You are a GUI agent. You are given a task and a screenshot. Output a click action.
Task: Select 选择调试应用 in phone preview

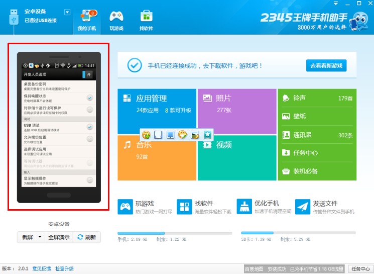point(59,151)
